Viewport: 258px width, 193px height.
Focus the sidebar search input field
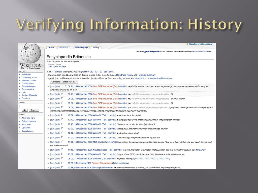coord(30,106)
